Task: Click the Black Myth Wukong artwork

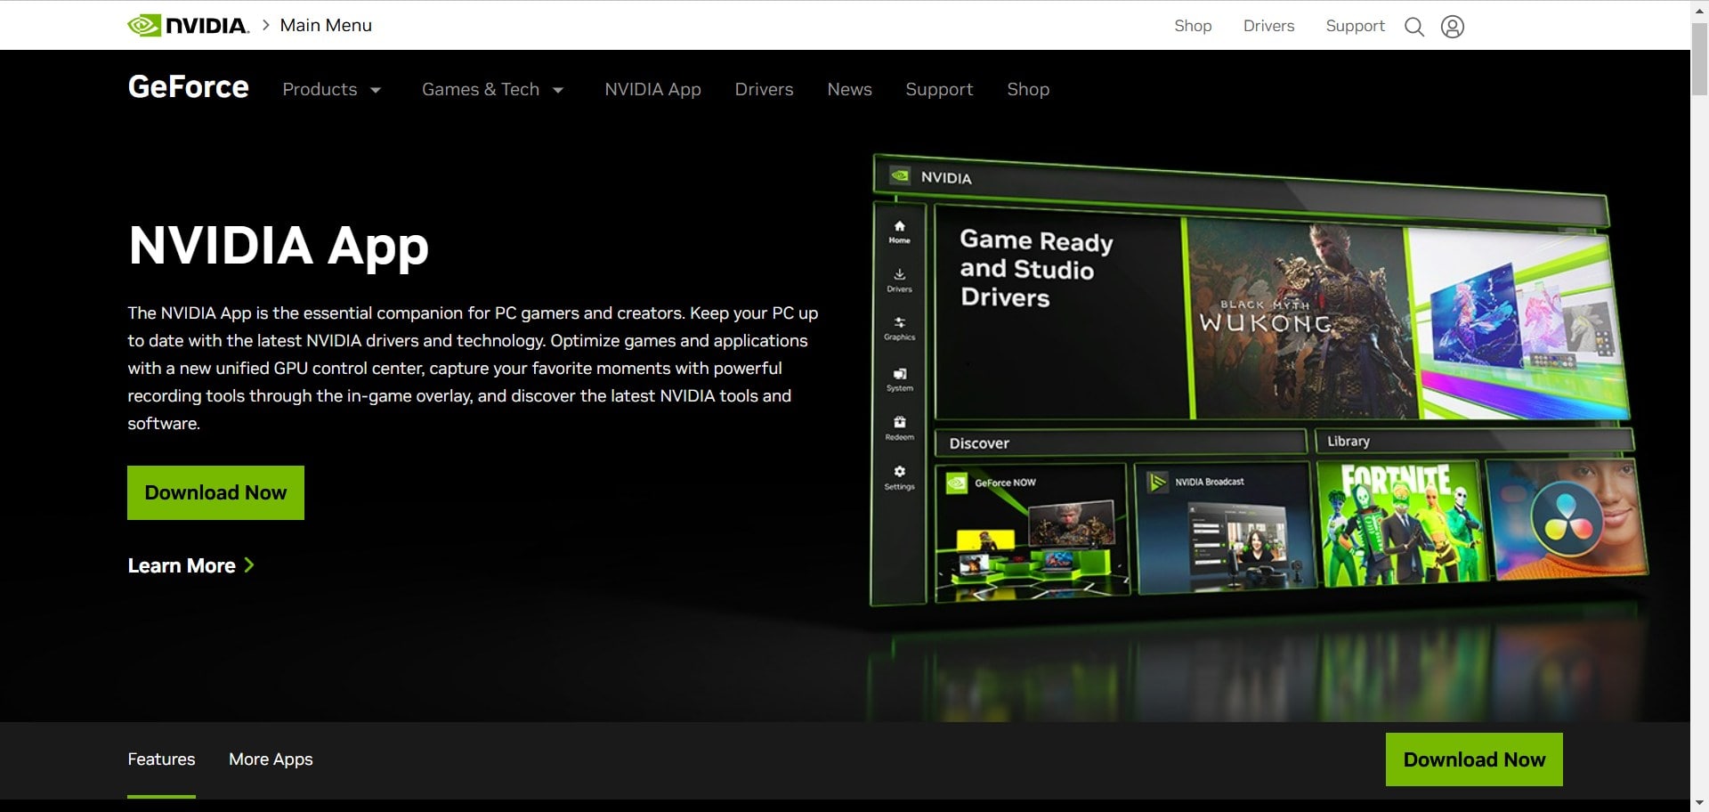Action: pos(1300,319)
